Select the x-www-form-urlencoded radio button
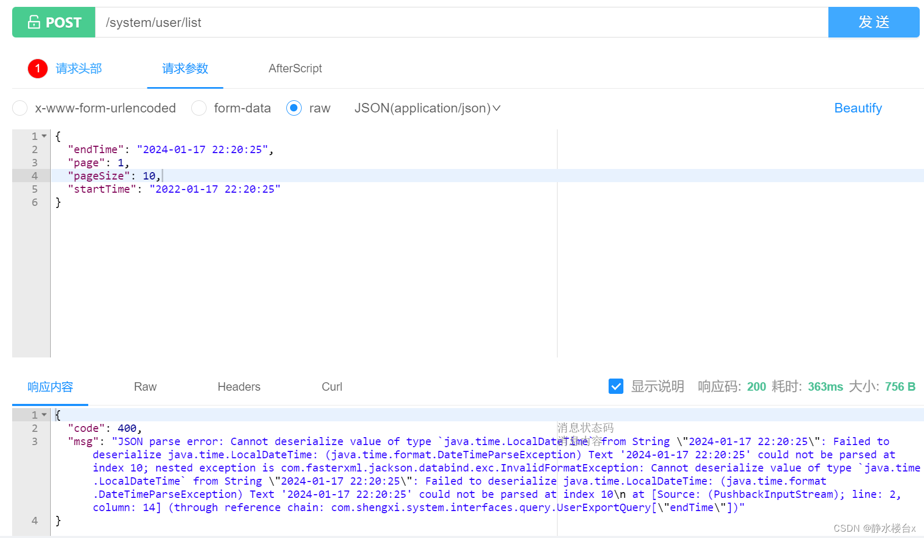Viewport: 924px width, 538px height. click(20, 108)
